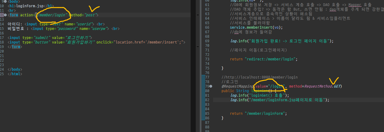The height and width of the screenshot is (132, 384).
Task: Click the closing body tag
Action: click(15, 69)
